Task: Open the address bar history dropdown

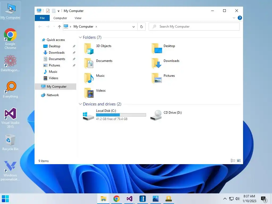Action: click(134, 27)
